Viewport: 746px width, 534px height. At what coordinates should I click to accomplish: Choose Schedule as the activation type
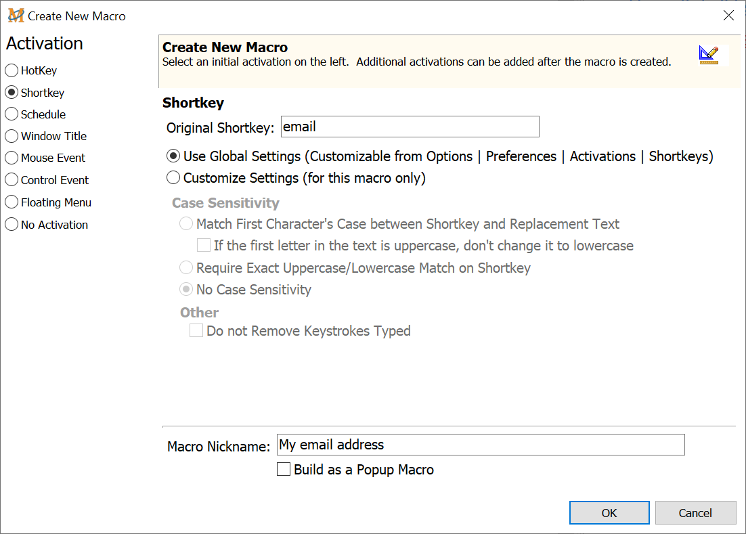tap(12, 114)
